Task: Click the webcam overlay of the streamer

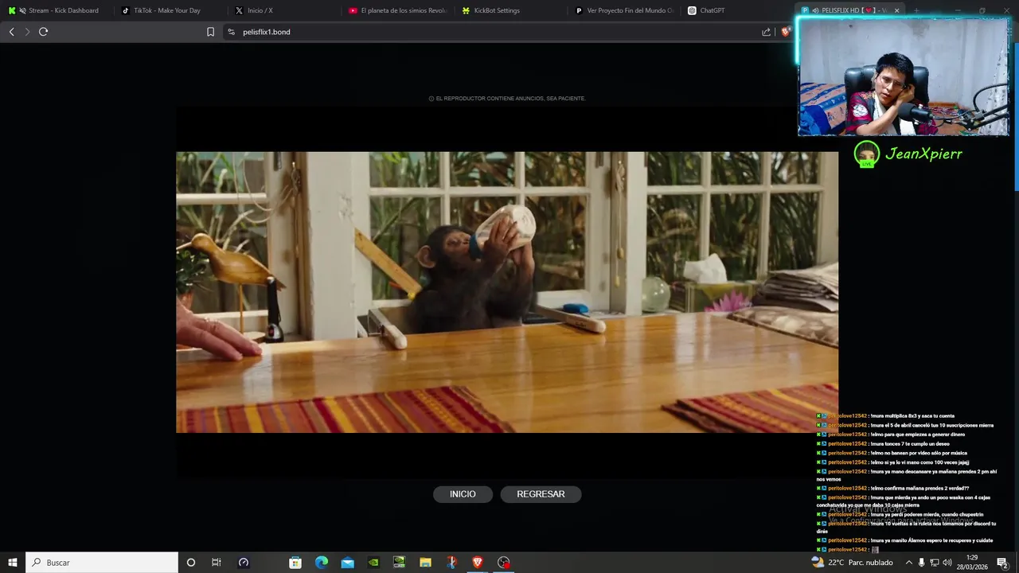Action: (904, 76)
